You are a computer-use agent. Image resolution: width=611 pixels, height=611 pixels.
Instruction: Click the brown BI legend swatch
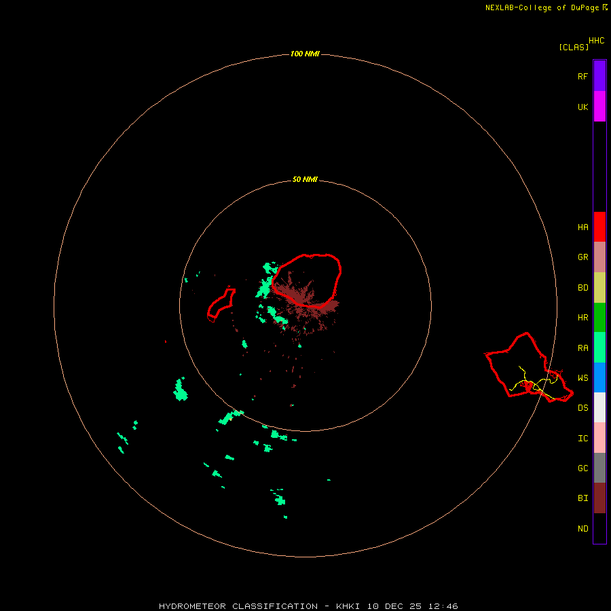click(x=599, y=498)
